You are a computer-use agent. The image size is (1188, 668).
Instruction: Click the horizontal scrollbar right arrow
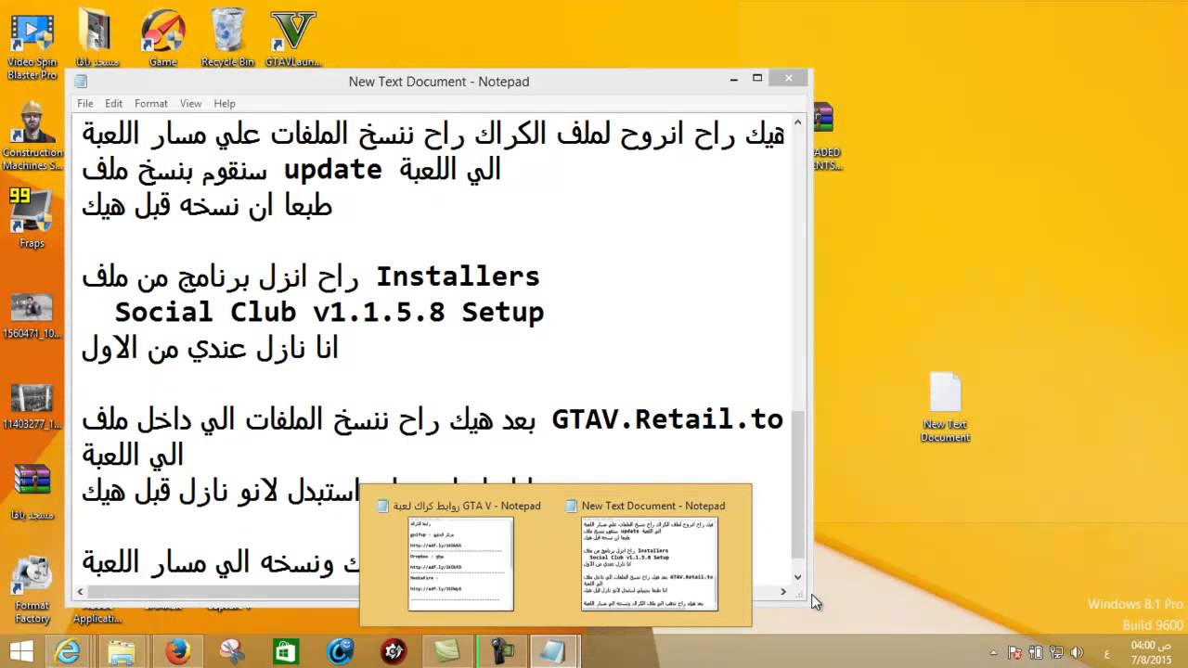pyautogui.click(x=782, y=592)
